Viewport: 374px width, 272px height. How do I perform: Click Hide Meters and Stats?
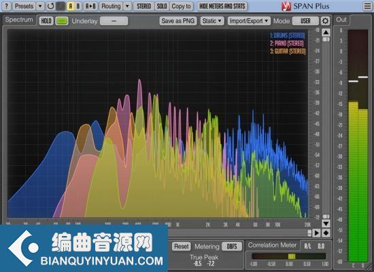tap(222, 6)
